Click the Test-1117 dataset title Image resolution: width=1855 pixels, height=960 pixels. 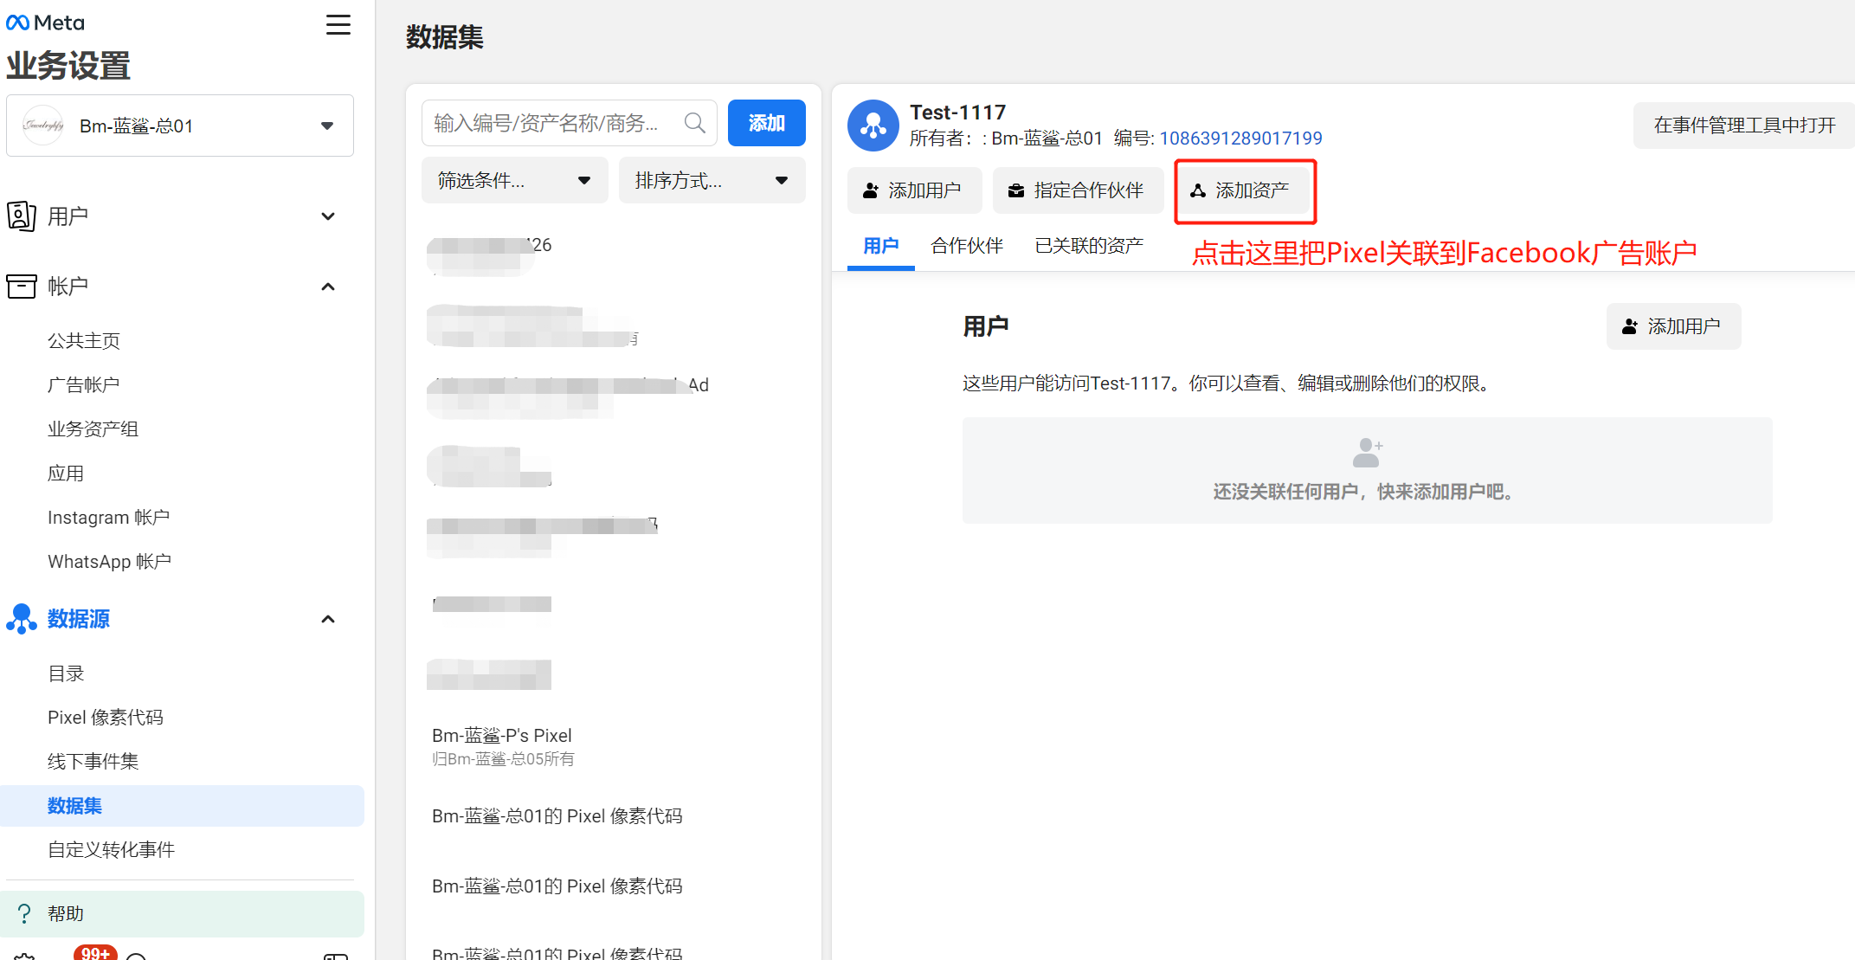pos(957,113)
